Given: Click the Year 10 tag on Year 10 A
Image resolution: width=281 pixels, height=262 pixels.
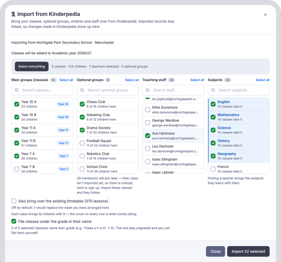Looking at the screenshot, I should click(63, 104).
